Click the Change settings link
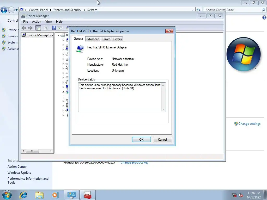This screenshot has height=200, width=267. [249, 124]
